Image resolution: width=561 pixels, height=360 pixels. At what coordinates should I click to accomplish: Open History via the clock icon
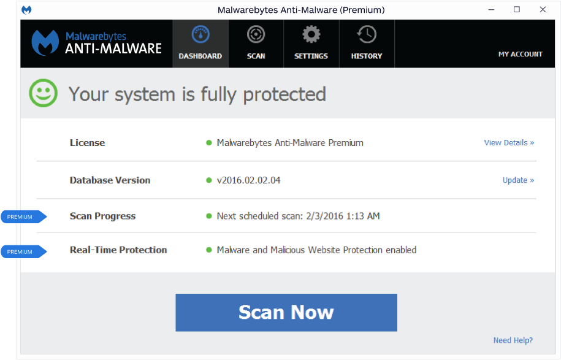pyautogui.click(x=367, y=35)
